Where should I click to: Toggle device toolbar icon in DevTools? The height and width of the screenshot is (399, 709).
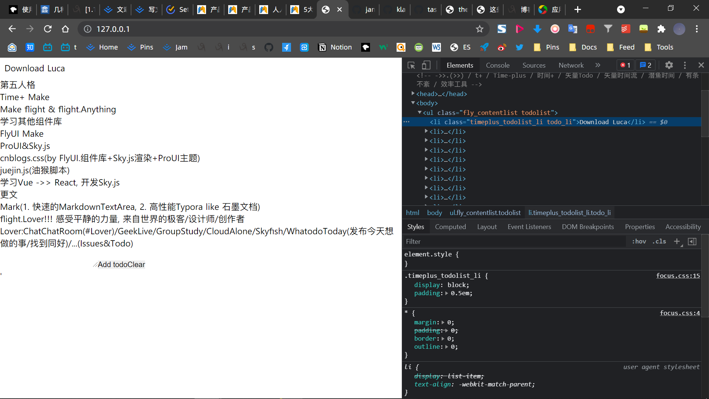[x=426, y=65]
